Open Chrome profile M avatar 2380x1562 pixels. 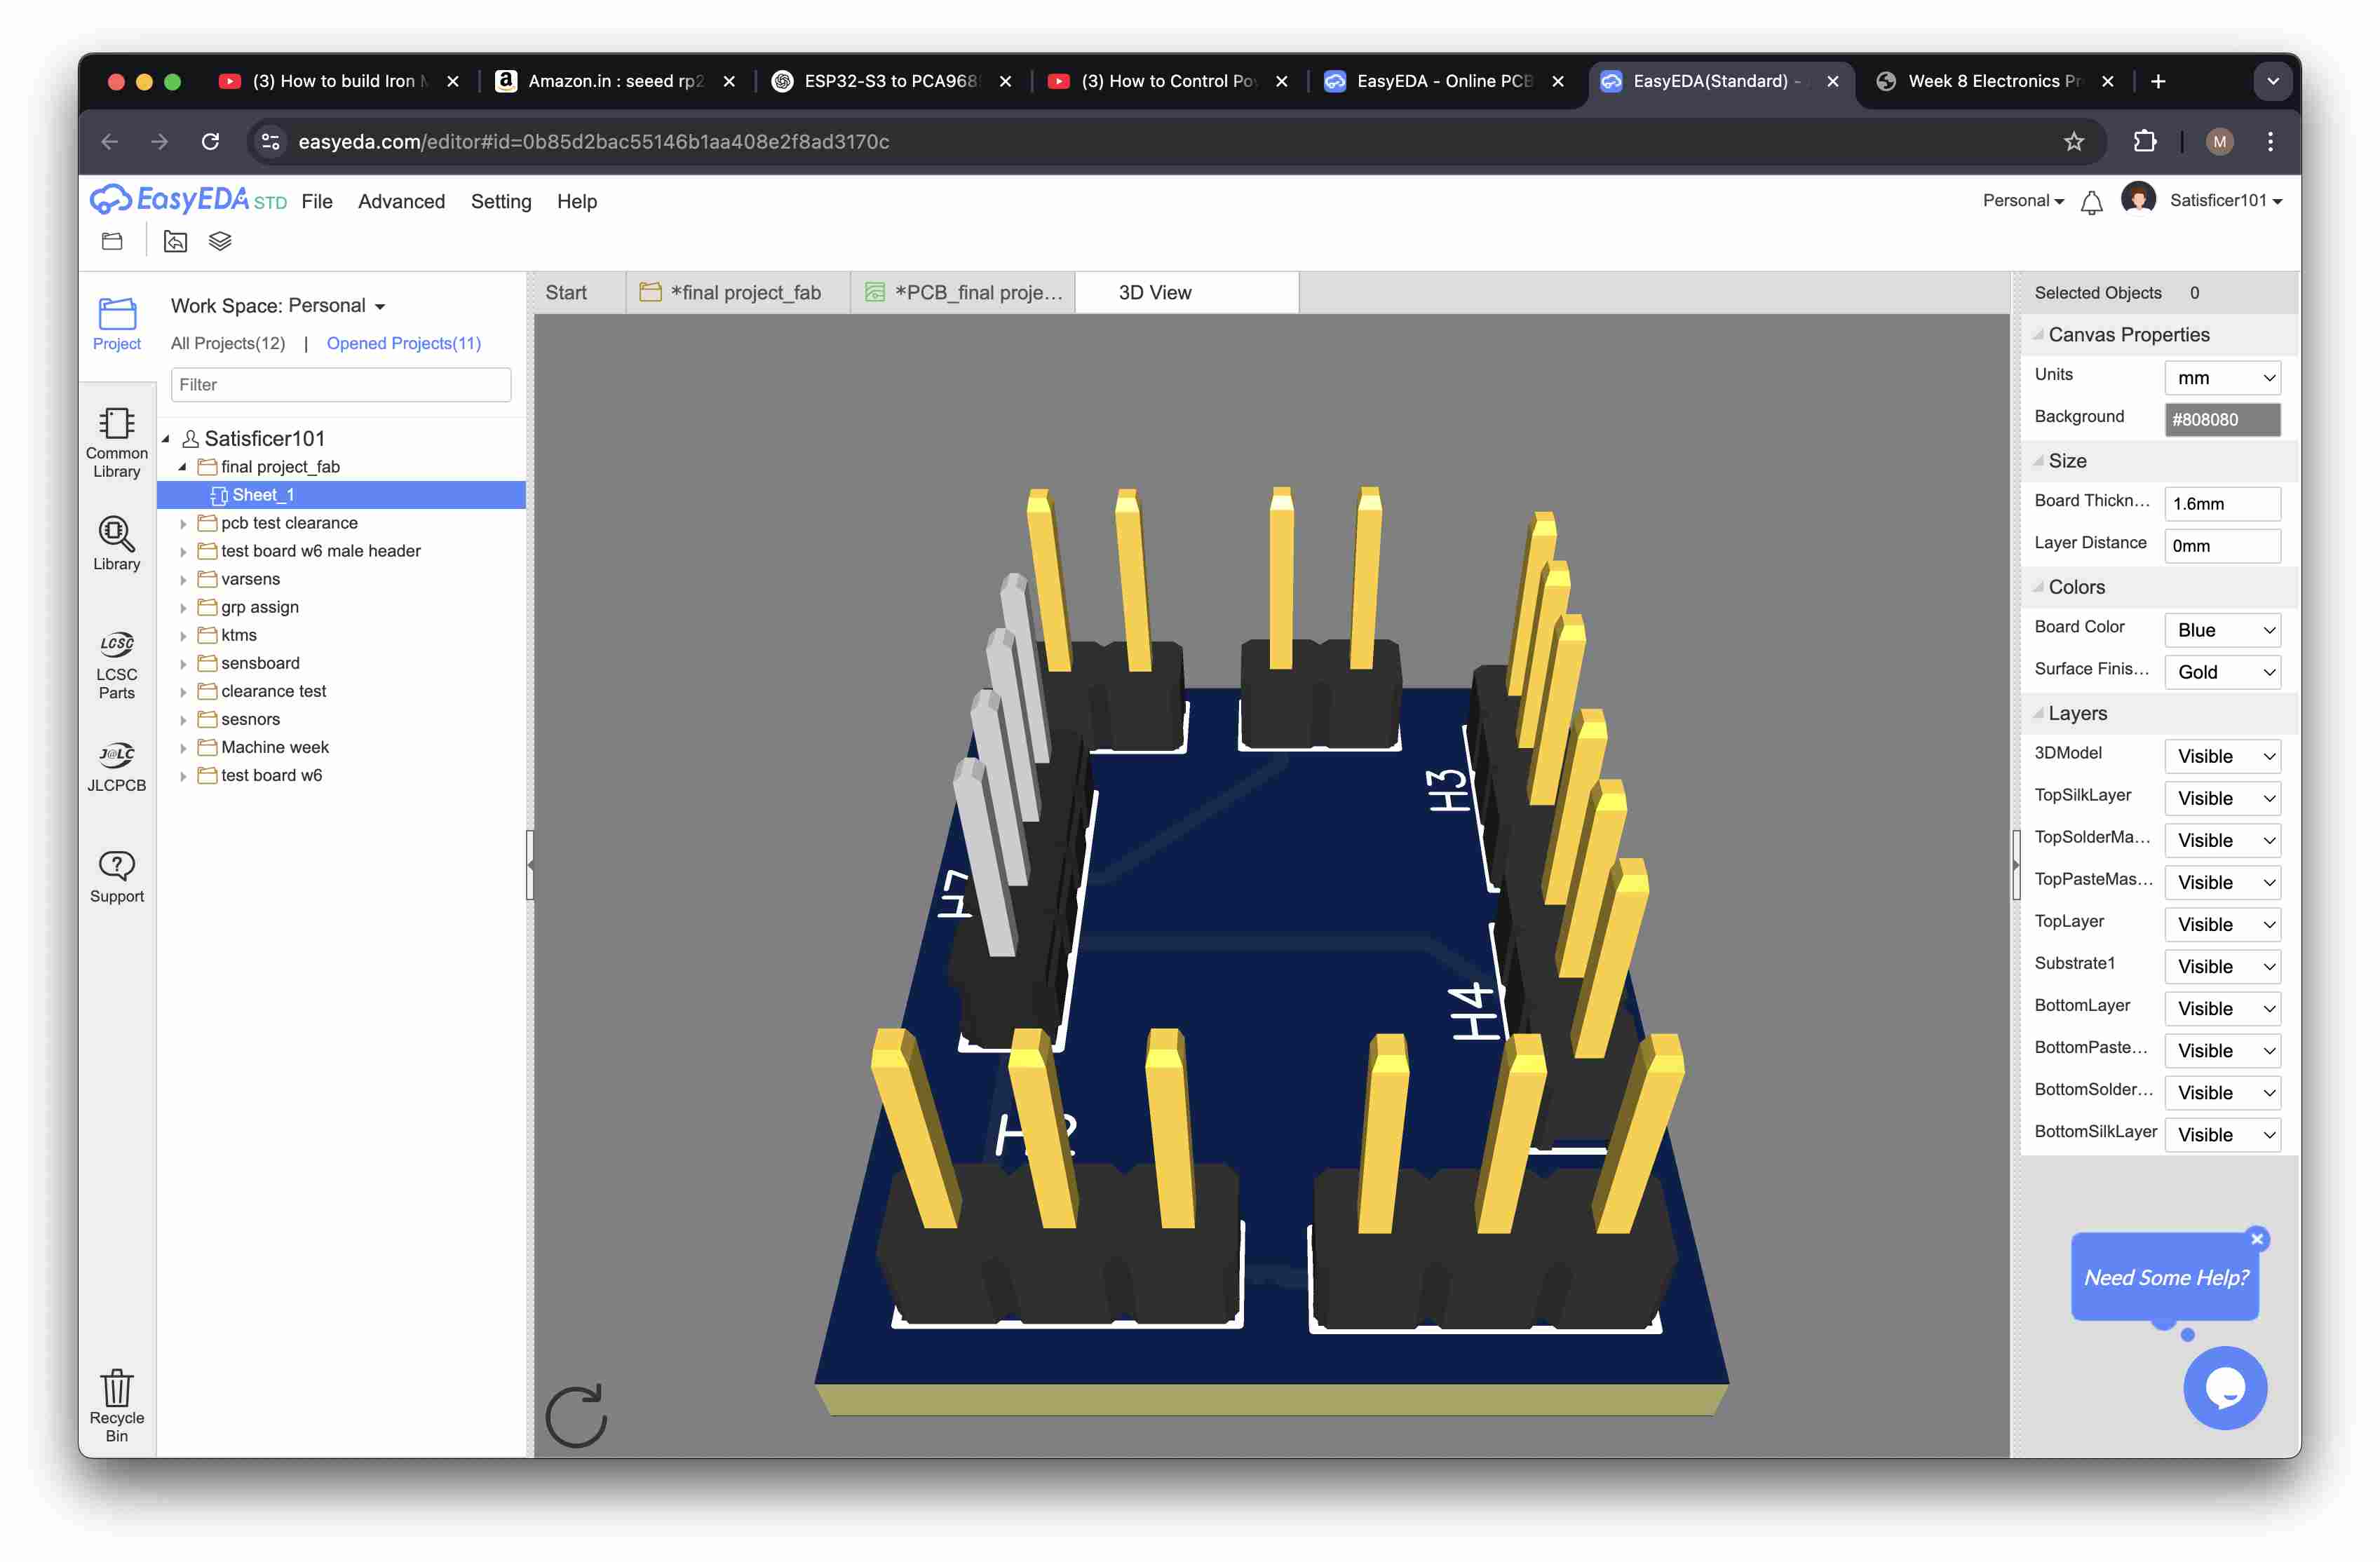(x=2220, y=141)
